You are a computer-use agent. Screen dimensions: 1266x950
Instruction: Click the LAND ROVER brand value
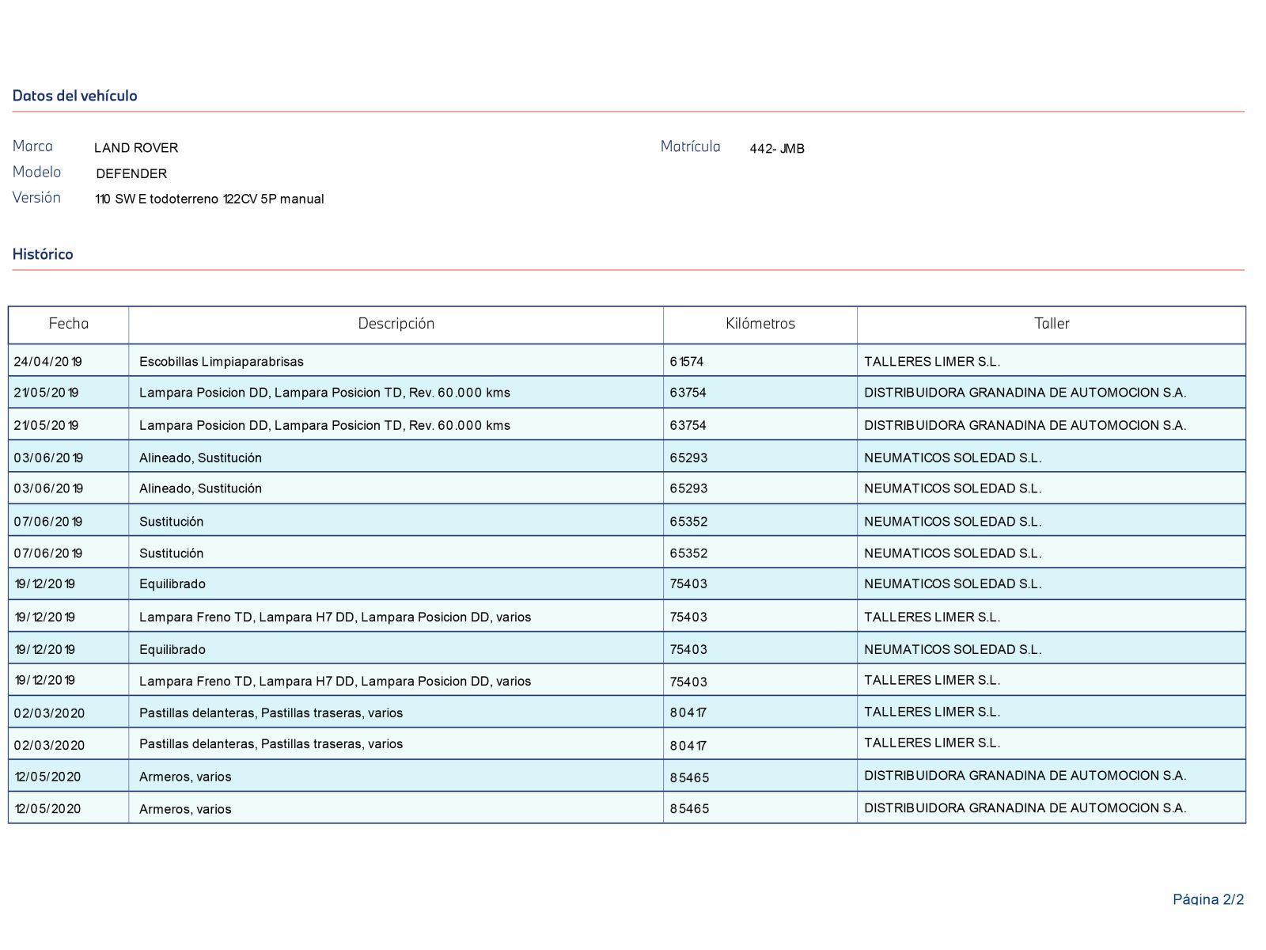coord(136,148)
